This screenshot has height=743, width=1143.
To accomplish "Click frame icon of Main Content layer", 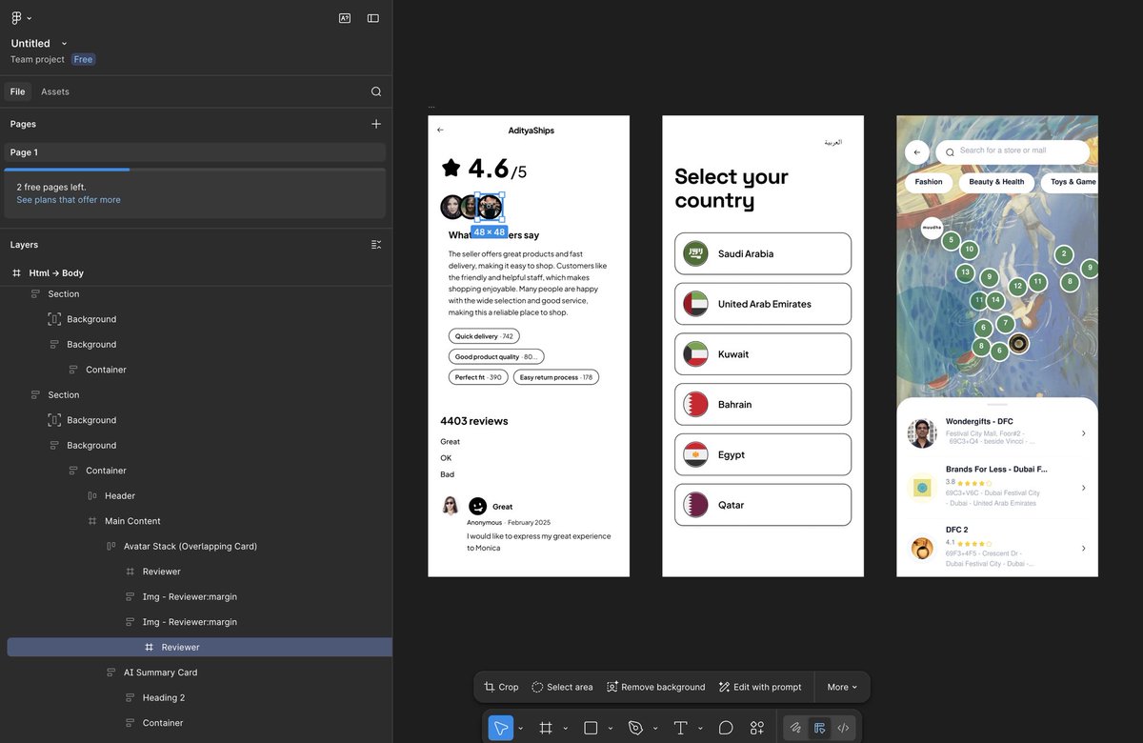I will [x=92, y=521].
